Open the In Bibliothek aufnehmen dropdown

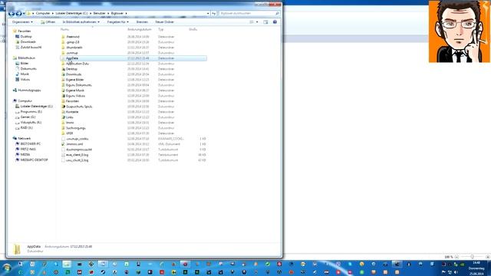(81, 22)
